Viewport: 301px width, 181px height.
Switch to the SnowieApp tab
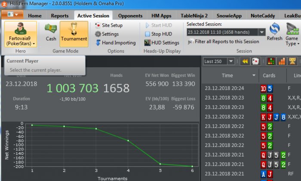pyautogui.click(x=229, y=16)
